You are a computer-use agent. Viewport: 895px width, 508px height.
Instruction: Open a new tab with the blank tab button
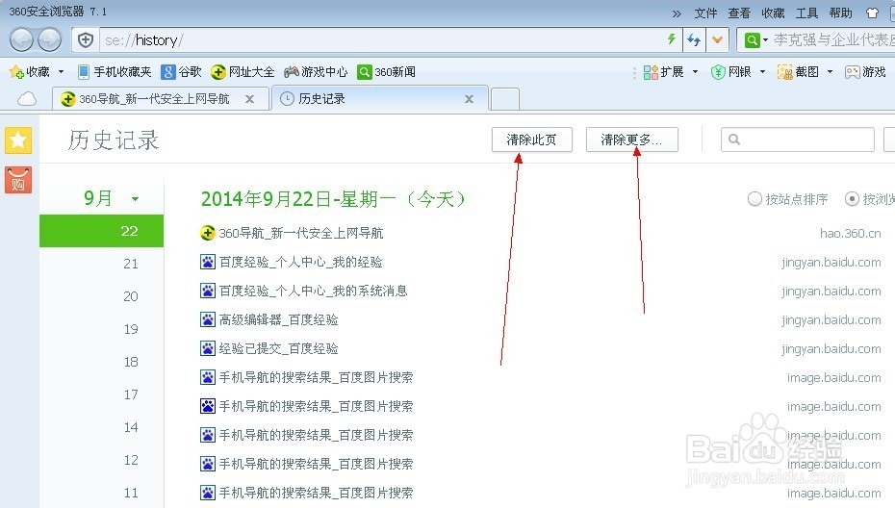pyautogui.click(x=504, y=99)
